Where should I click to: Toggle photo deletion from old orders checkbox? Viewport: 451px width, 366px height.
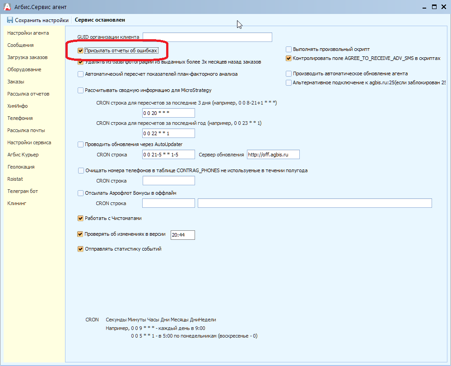80,62
